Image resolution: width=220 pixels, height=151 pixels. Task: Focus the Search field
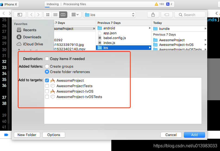click(190, 15)
